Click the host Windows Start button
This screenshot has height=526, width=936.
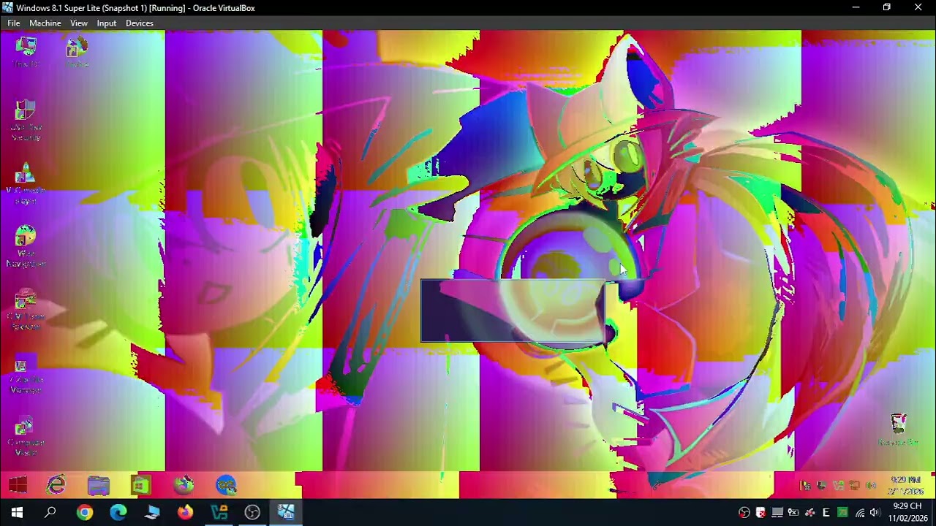pos(17,513)
